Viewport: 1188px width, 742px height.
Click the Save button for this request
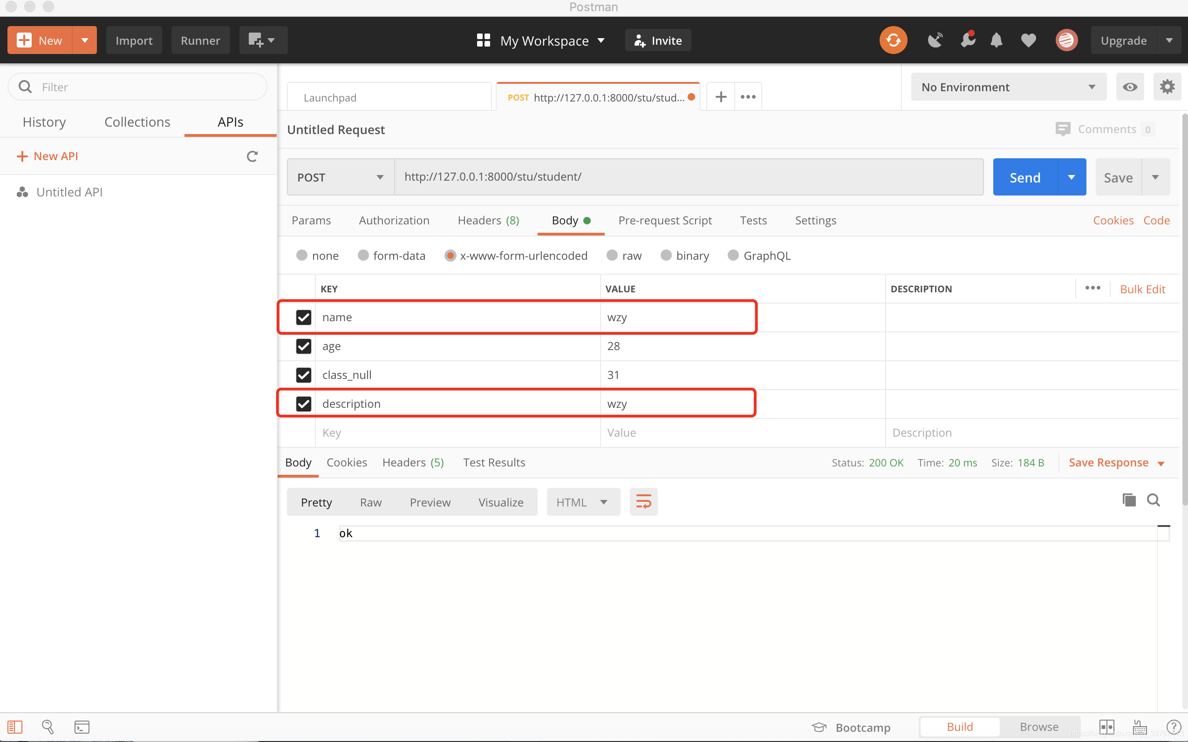click(x=1119, y=177)
